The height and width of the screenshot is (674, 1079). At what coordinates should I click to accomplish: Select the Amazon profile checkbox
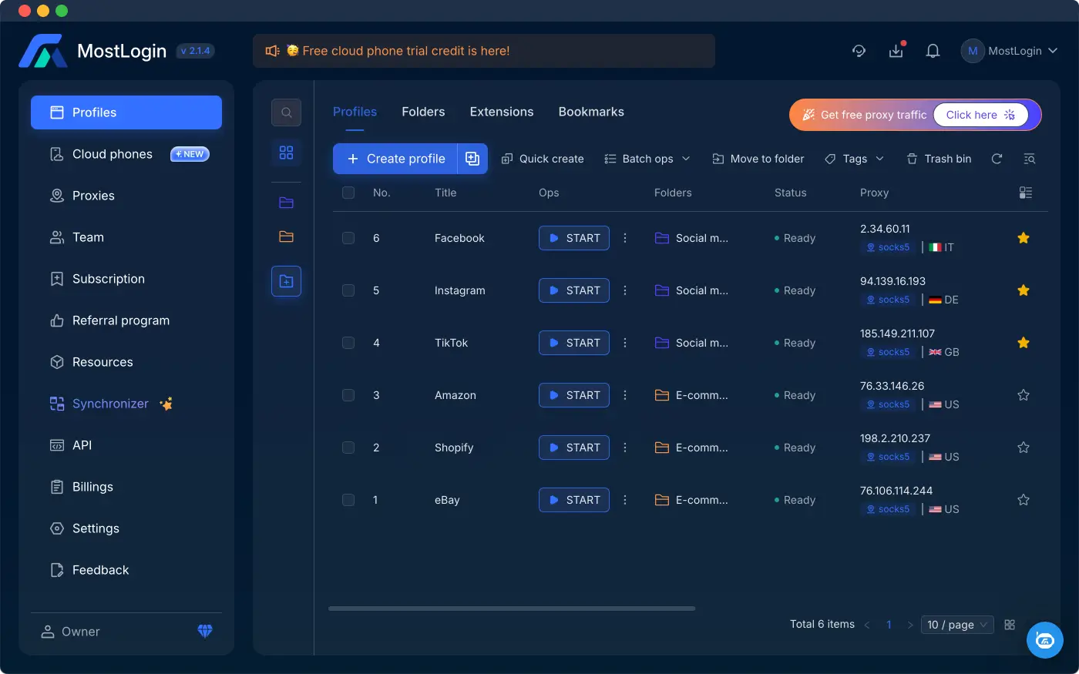(348, 395)
